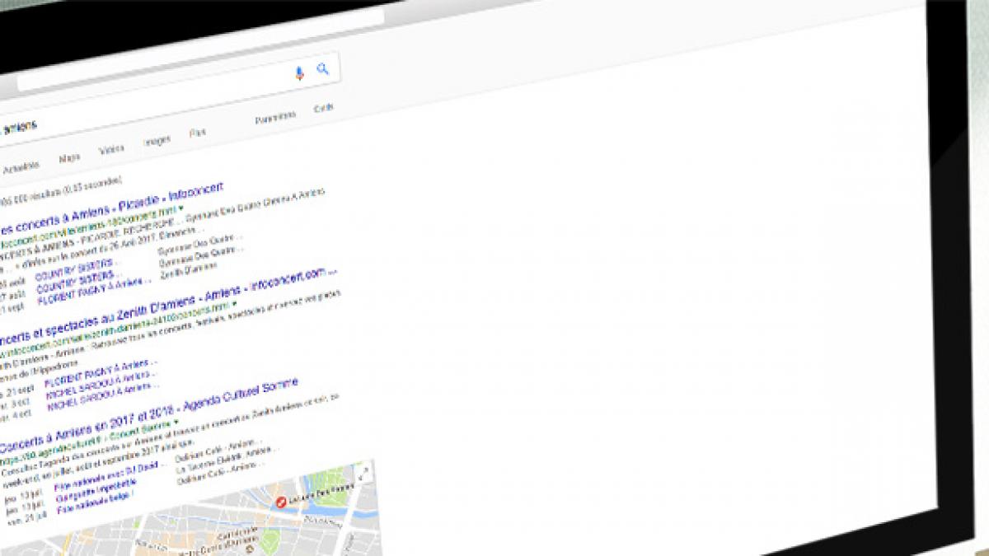Image resolution: width=989 pixels, height=556 pixels.
Task: Switch to the Vidéos results tab
Action: [111, 149]
